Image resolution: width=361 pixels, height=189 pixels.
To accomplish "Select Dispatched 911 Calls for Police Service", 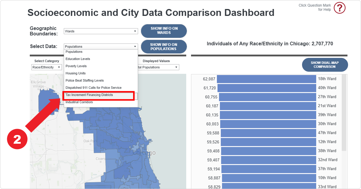I will tap(94, 88).
